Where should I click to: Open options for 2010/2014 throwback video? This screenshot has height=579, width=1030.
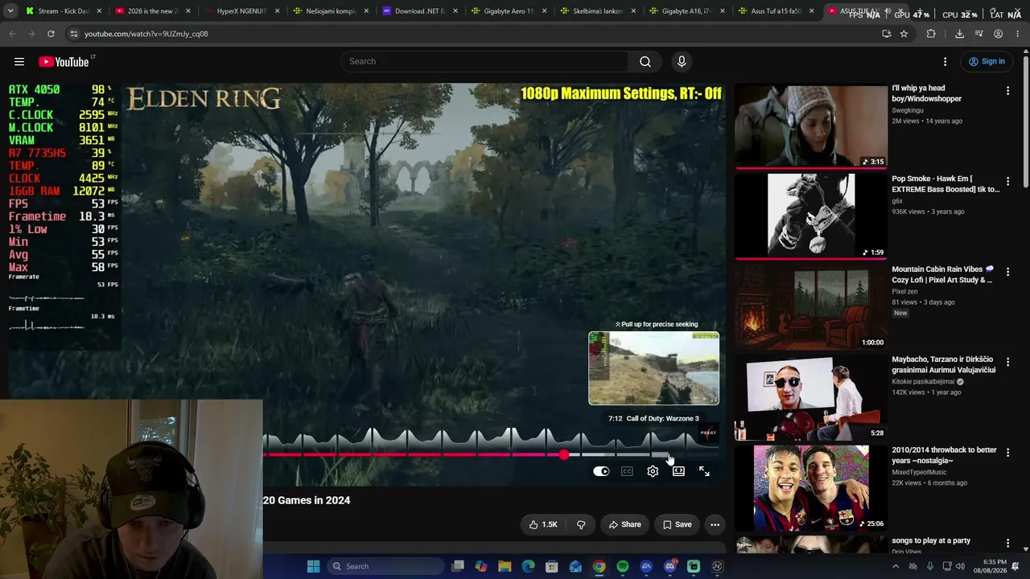pyautogui.click(x=1007, y=453)
